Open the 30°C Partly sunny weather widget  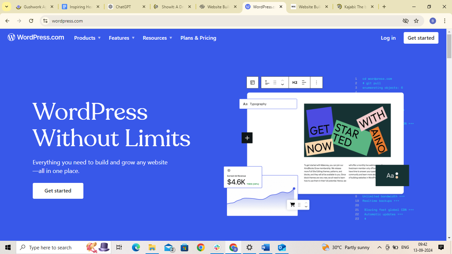[346, 247]
